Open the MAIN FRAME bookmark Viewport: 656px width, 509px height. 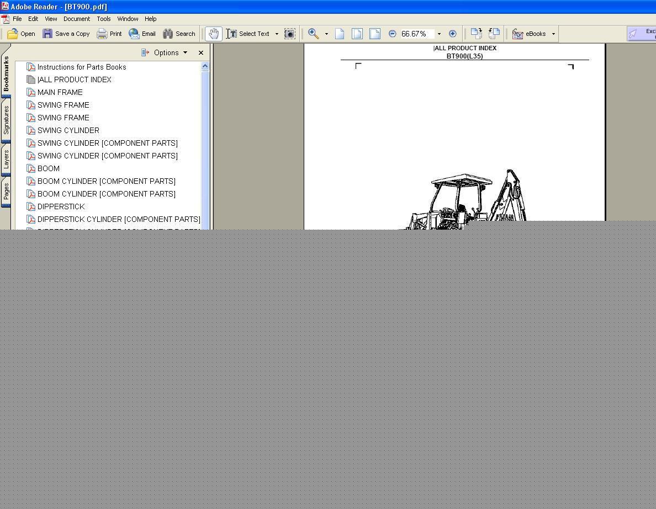[x=60, y=92]
